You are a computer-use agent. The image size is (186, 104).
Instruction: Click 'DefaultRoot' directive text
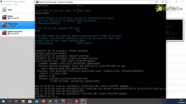(x=42, y=13)
